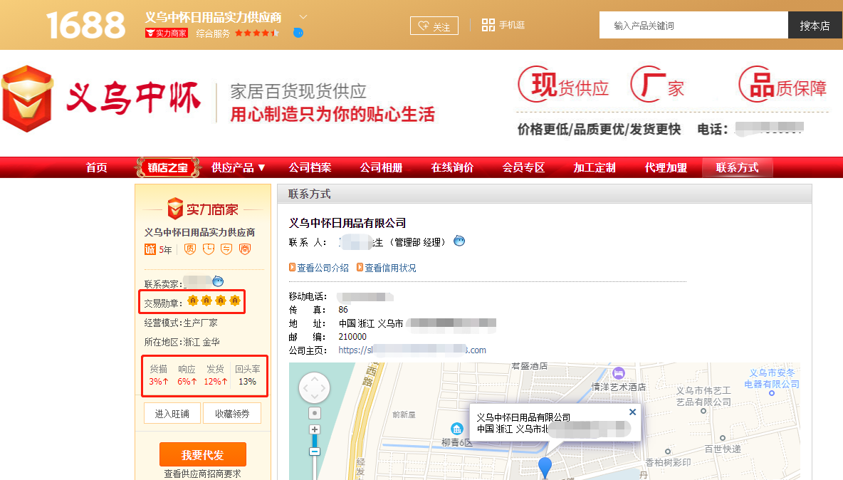Click the blue building icon above 柳青6区
843x480 pixels.
(x=457, y=429)
